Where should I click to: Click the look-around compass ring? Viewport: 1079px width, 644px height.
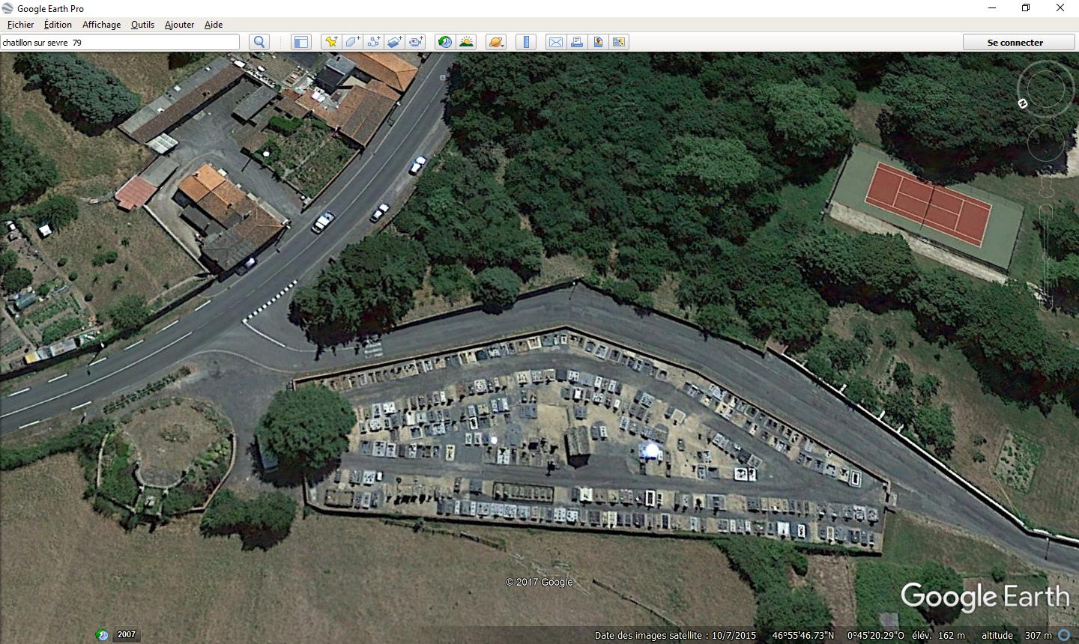[x=1045, y=89]
